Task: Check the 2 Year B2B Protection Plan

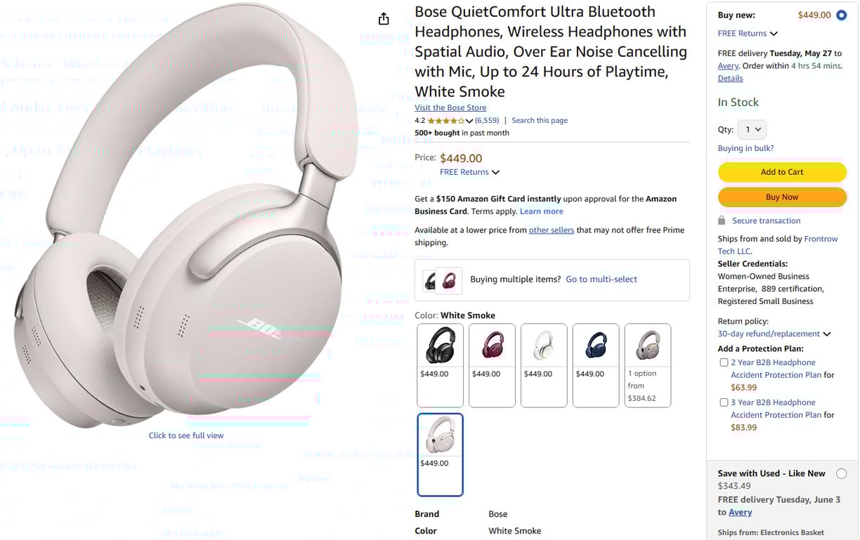Action: coord(724,362)
